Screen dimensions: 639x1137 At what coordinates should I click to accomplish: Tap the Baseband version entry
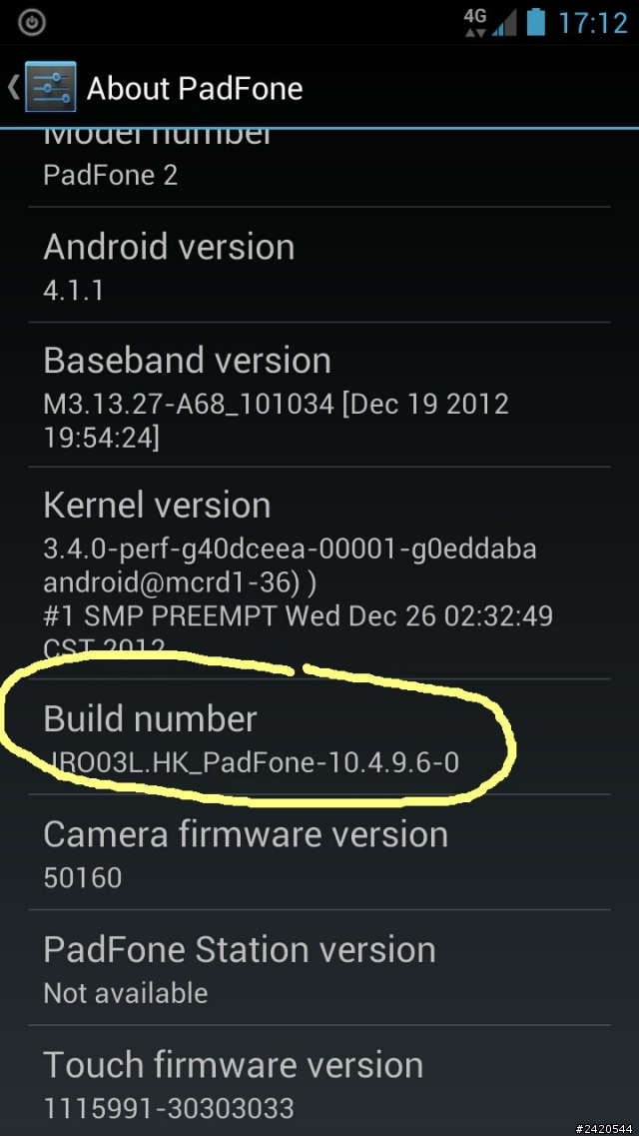[x=319, y=396]
